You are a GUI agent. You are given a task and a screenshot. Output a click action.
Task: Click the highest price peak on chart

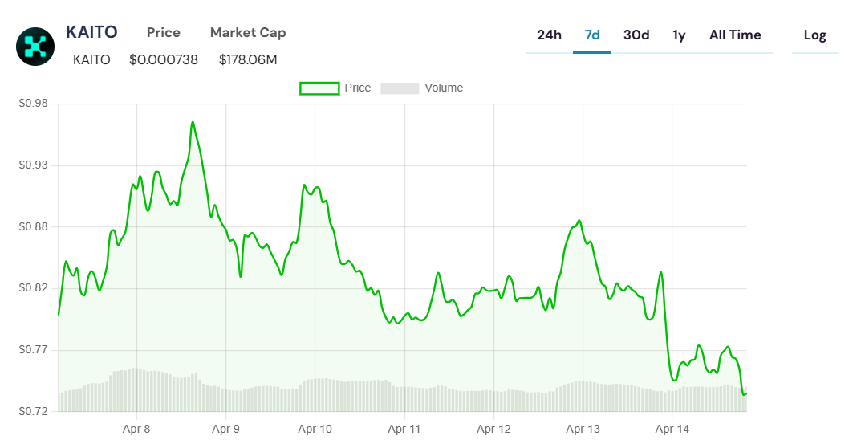point(193,122)
